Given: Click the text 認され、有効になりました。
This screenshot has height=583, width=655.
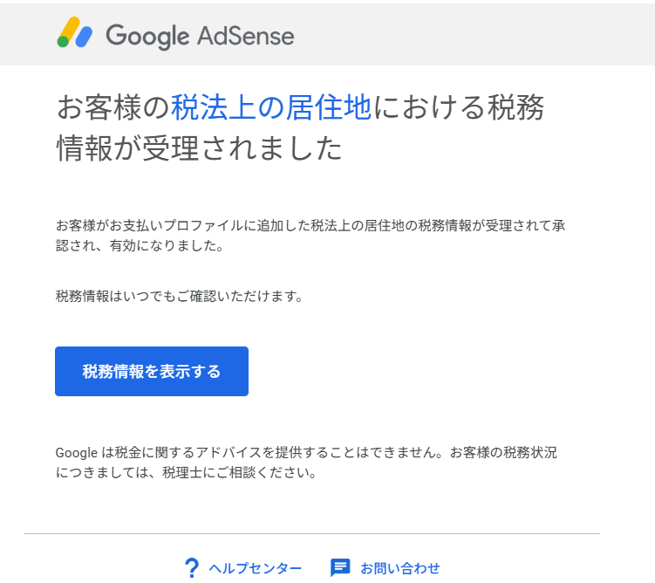Looking at the screenshot, I should point(140,246).
